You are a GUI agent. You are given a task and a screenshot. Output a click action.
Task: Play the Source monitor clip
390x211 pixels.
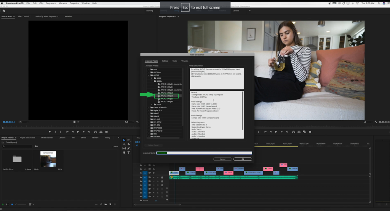click(x=78, y=132)
